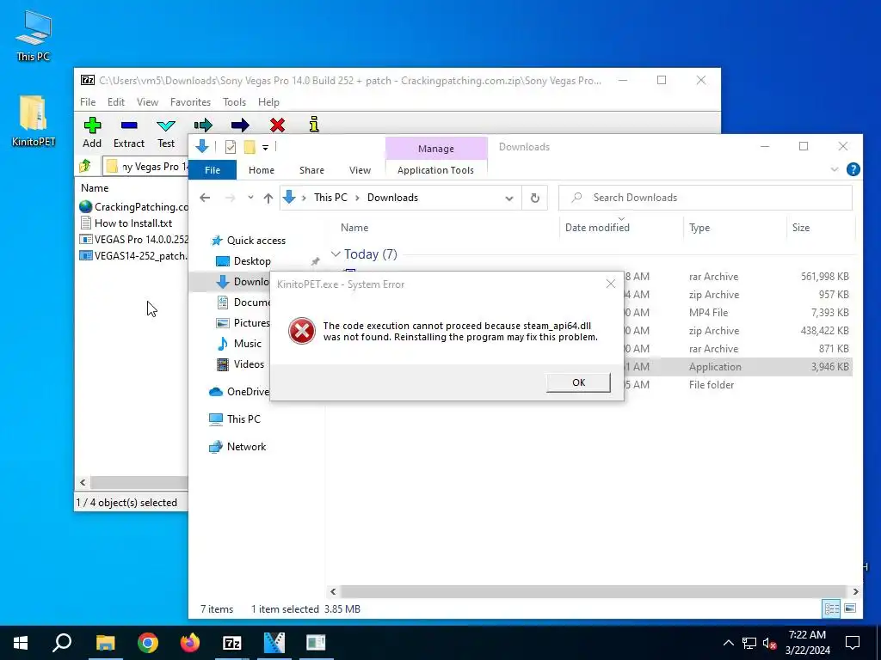The width and height of the screenshot is (881, 660).
Task: Open 7-Zip View menu
Action: pos(147,102)
